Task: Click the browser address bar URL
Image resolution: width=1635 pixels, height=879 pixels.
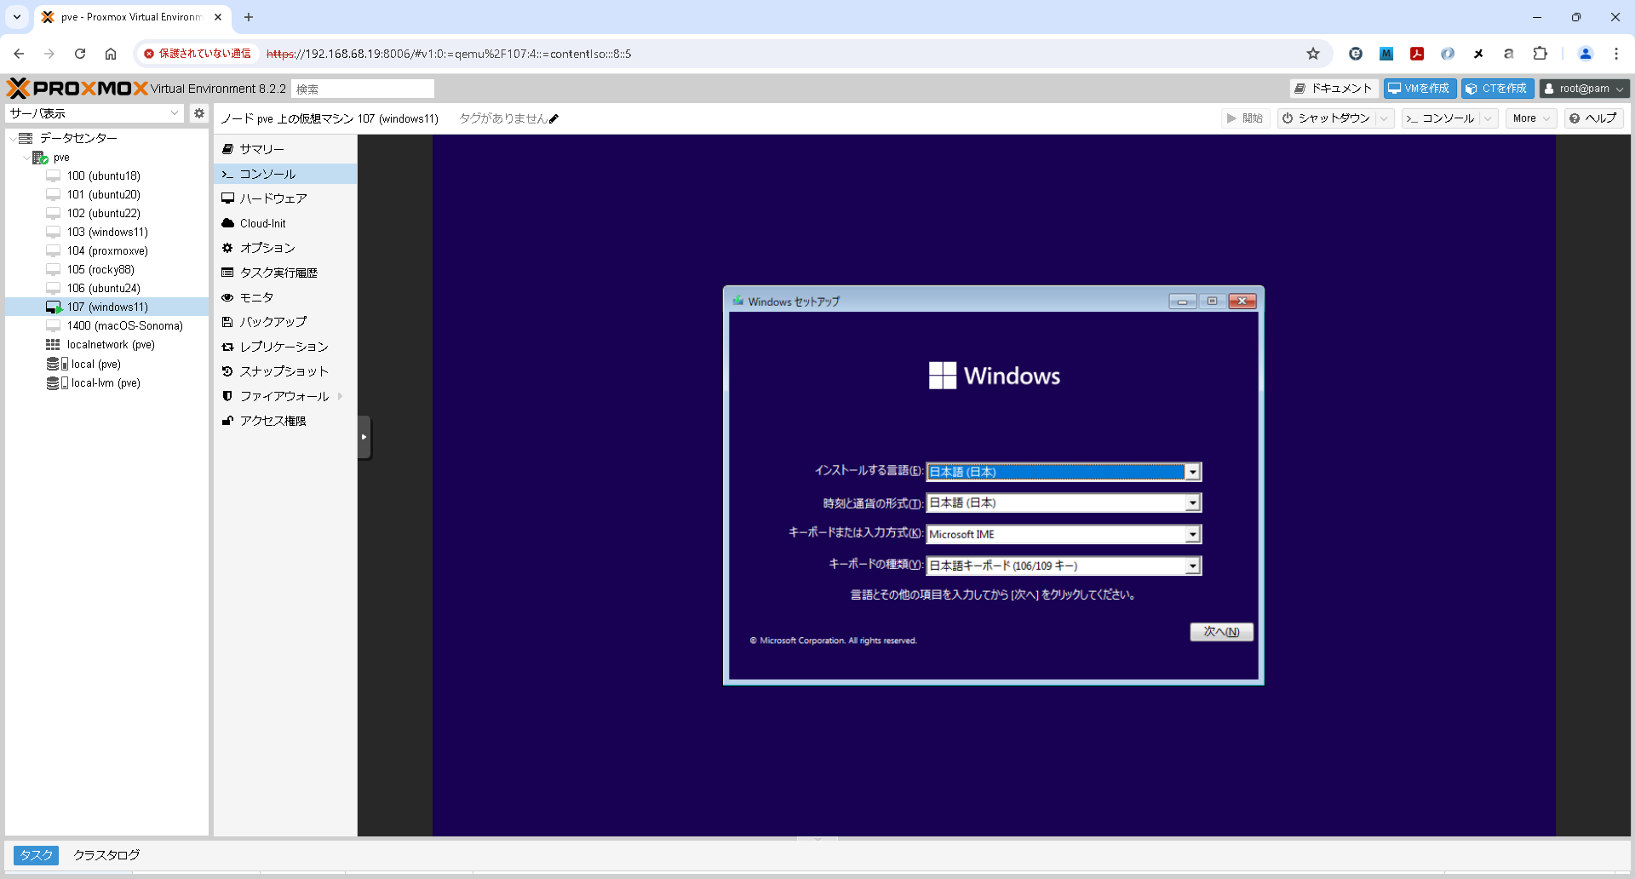Action: (449, 54)
